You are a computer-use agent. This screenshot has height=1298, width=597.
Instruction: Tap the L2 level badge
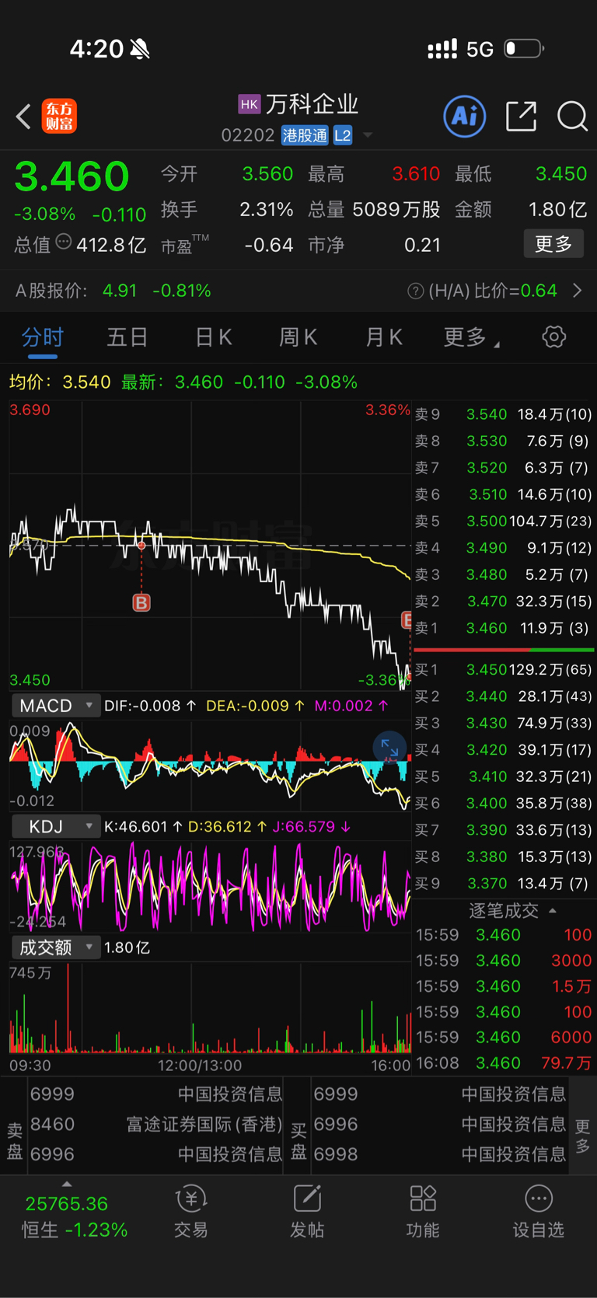click(343, 136)
